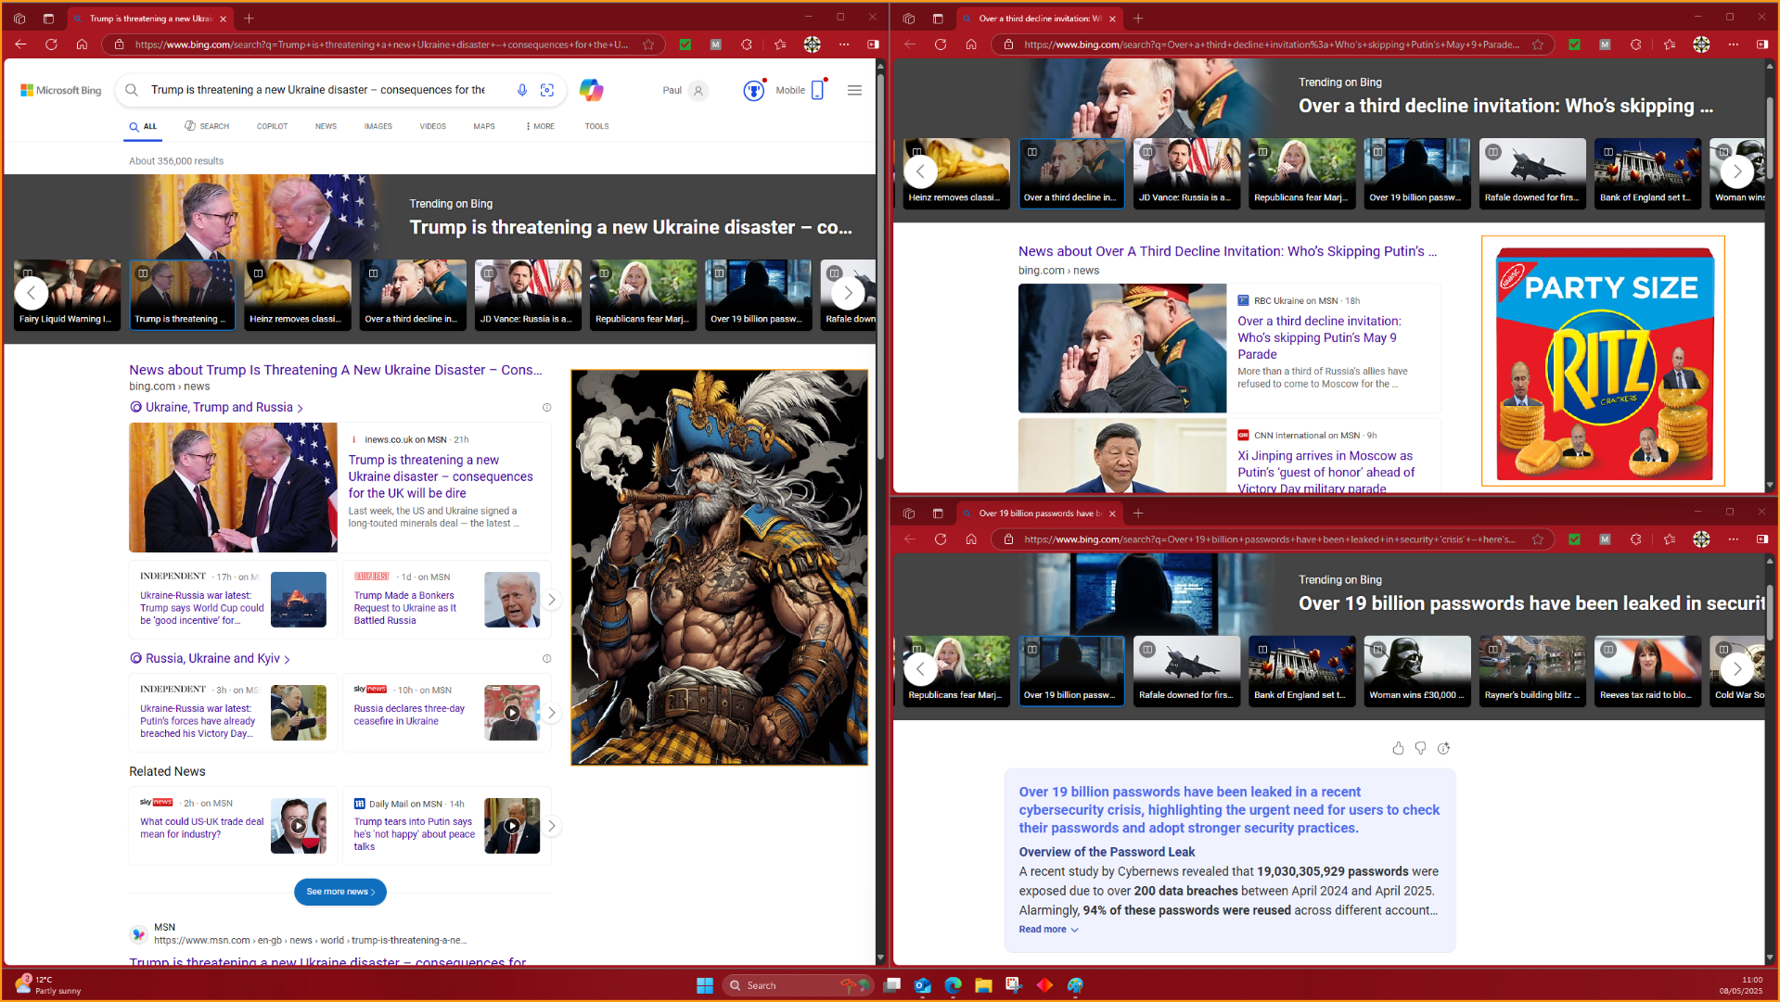1780x1002 pixels.
Task: Open Trump Made a Bonkers Request article
Action: (x=404, y=608)
